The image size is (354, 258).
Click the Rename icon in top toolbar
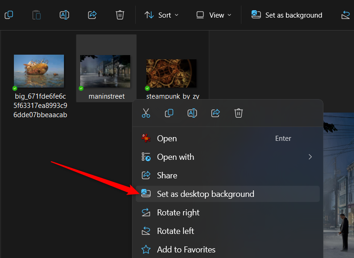pyautogui.click(x=64, y=15)
